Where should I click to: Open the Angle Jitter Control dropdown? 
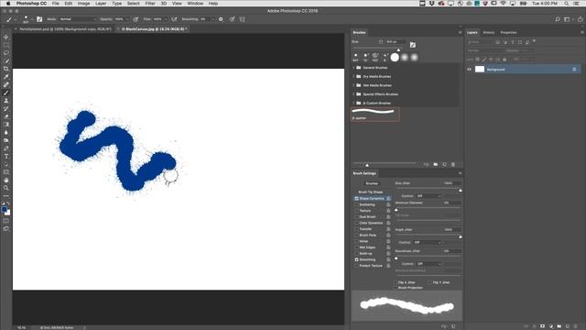click(x=427, y=242)
